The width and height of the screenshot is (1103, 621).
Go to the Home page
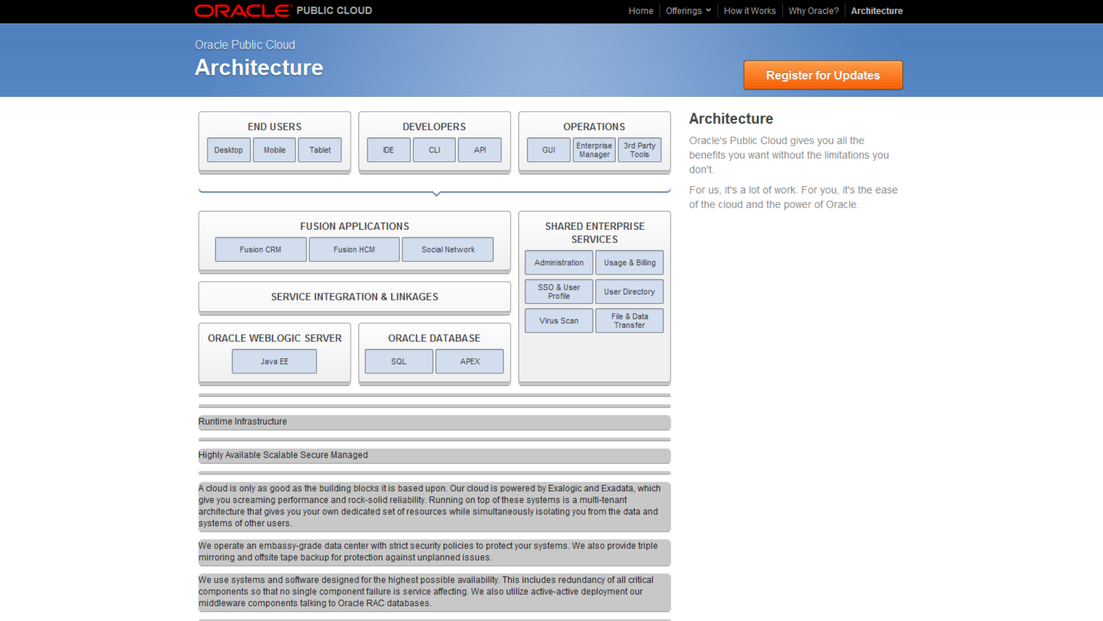click(x=640, y=11)
